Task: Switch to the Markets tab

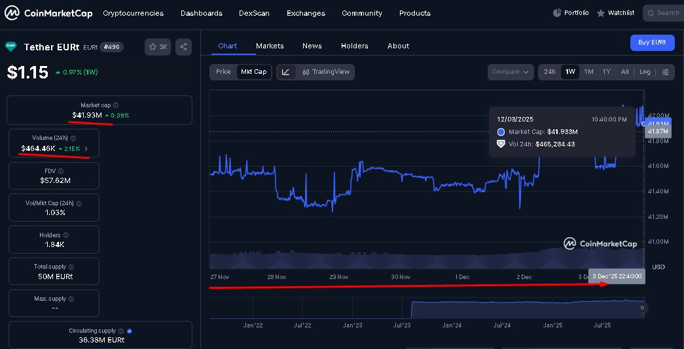Action: coord(270,46)
